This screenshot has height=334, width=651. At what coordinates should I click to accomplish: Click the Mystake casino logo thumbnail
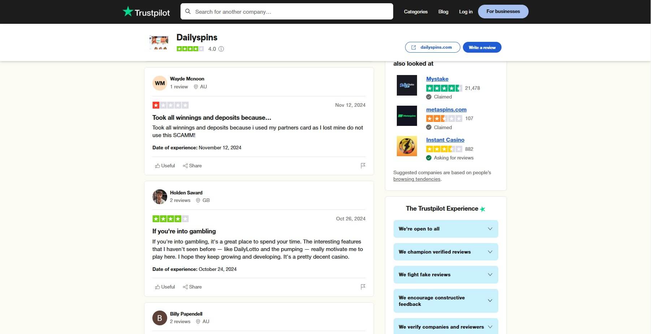[x=407, y=85]
